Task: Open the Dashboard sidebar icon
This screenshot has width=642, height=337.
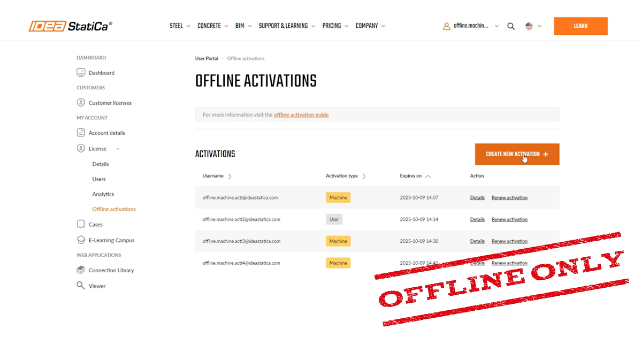Action: [x=81, y=72]
